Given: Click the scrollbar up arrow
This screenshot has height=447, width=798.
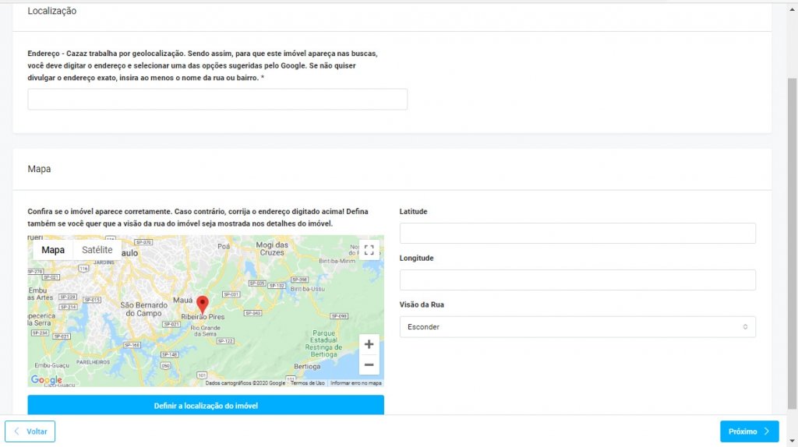Looking at the screenshot, I should click(x=793, y=5).
